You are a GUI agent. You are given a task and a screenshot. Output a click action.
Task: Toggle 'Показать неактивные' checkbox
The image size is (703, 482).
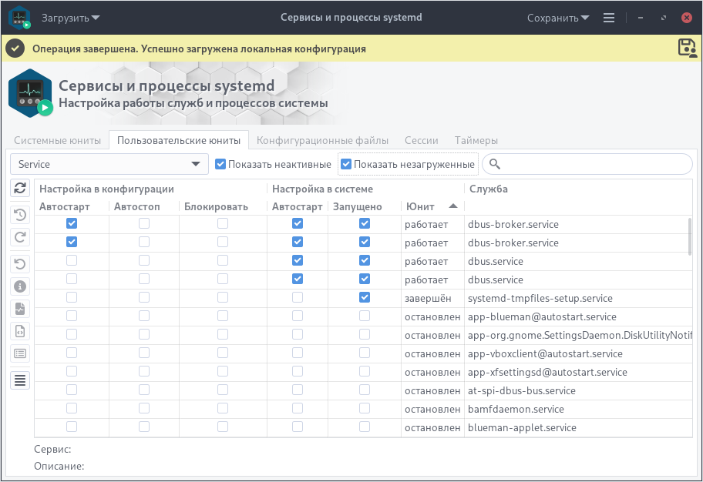(x=220, y=164)
